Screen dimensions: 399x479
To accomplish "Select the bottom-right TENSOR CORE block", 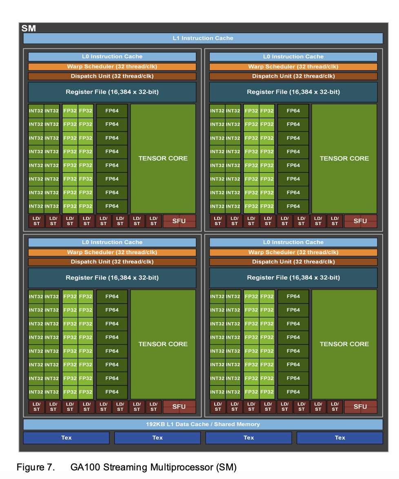I will pos(344,344).
